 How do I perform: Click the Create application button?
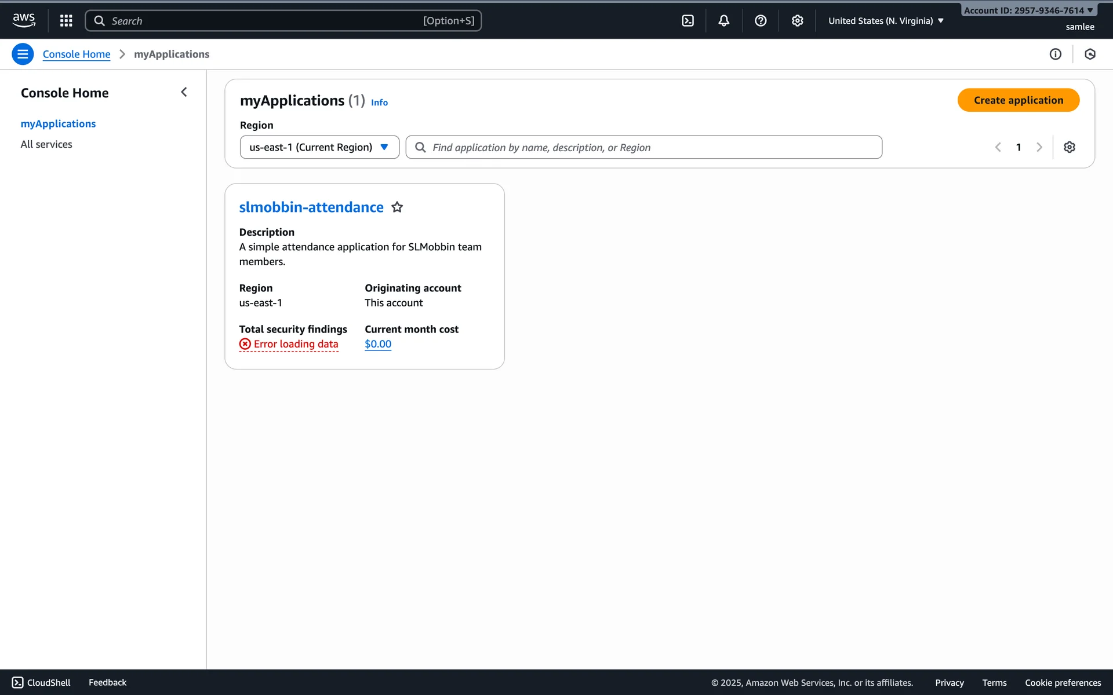pos(1018,100)
